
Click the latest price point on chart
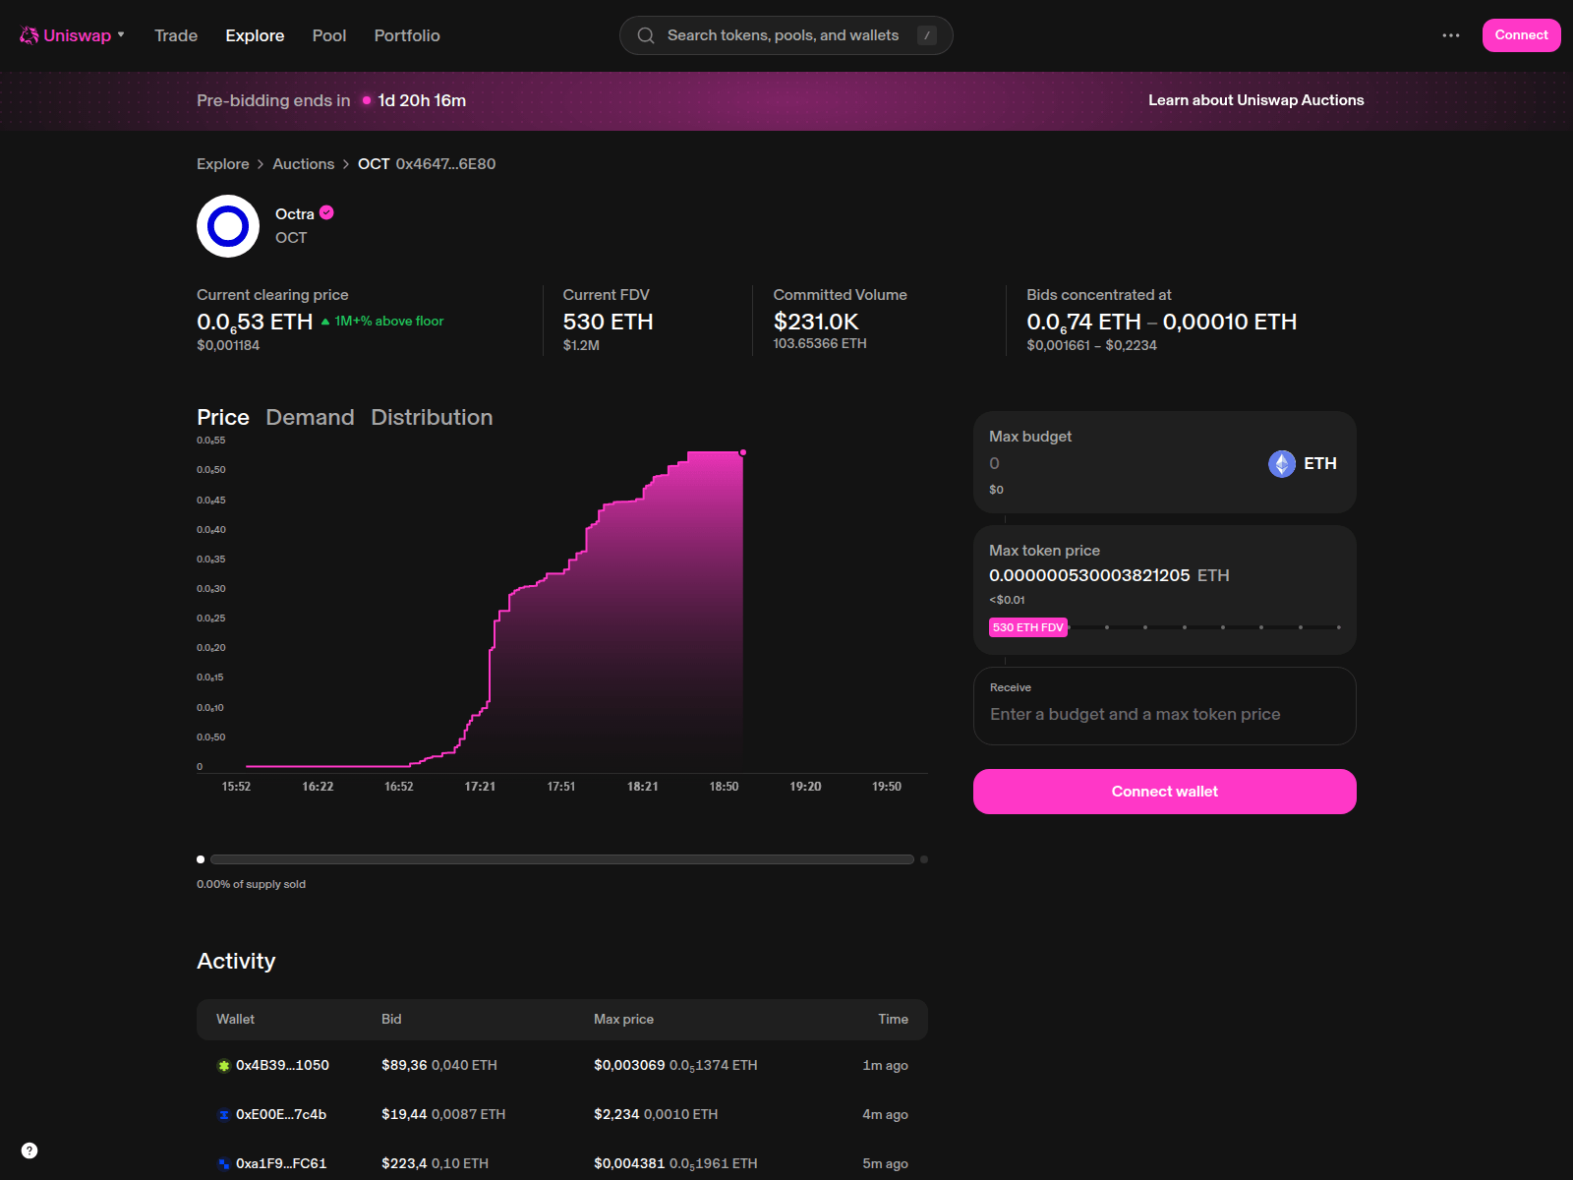(743, 452)
